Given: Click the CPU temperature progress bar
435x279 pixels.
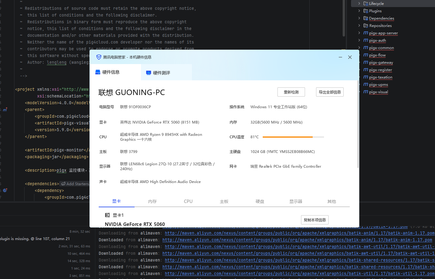Looking at the screenshot, I should 293,137.
